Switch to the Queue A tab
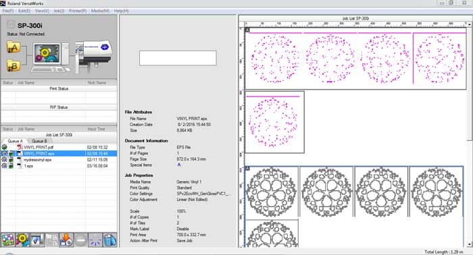The height and width of the screenshot is (255, 473). tap(15, 141)
